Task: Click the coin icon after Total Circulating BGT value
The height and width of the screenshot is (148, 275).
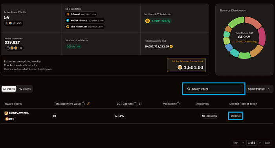Action: pos(171,46)
